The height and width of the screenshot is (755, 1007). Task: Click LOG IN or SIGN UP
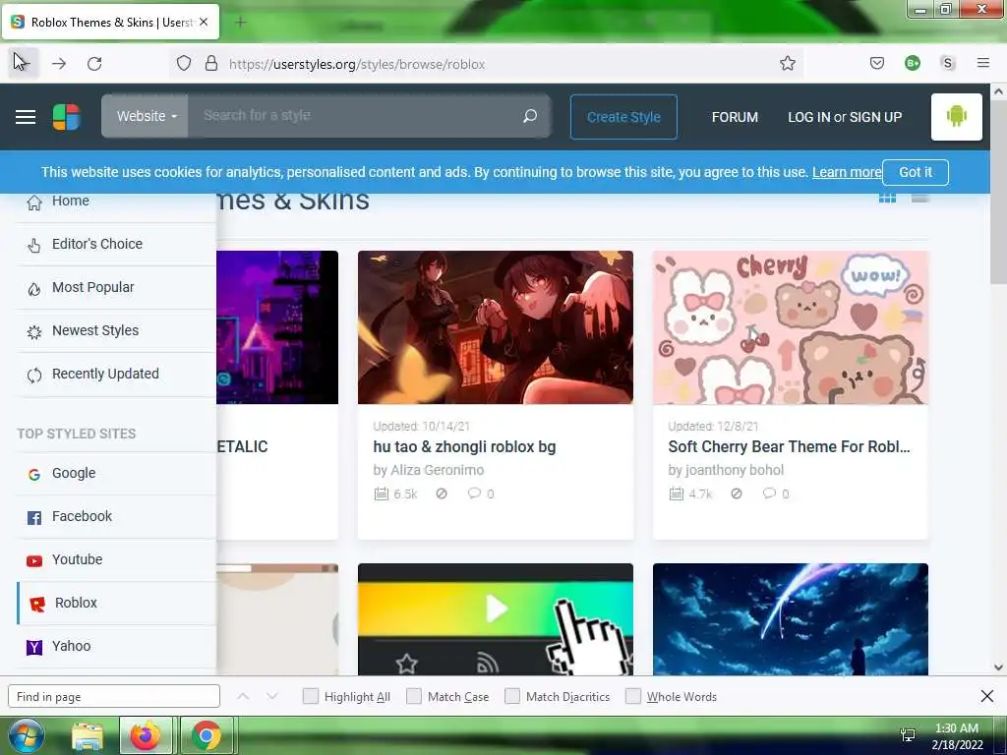click(845, 117)
